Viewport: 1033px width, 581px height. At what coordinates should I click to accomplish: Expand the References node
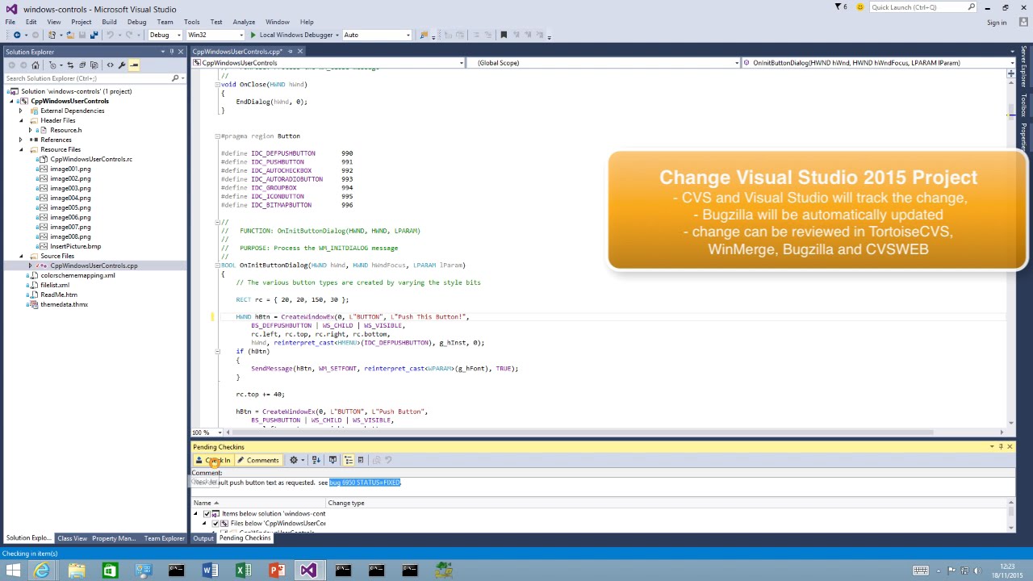coord(21,140)
